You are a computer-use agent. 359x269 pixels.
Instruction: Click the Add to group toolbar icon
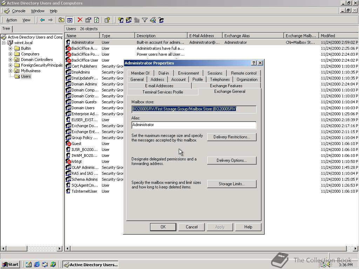(x=161, y=20)
